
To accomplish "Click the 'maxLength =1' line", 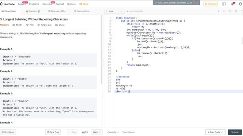I will click(124, 86).
